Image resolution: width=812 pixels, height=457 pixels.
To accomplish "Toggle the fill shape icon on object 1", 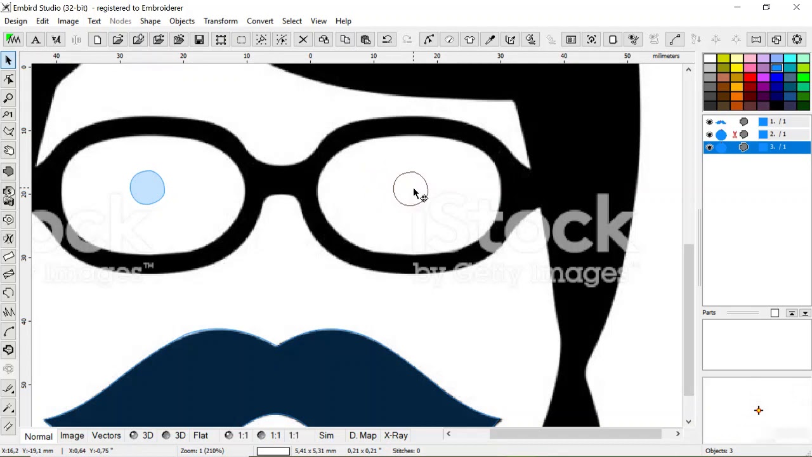I will pos(744,122).
